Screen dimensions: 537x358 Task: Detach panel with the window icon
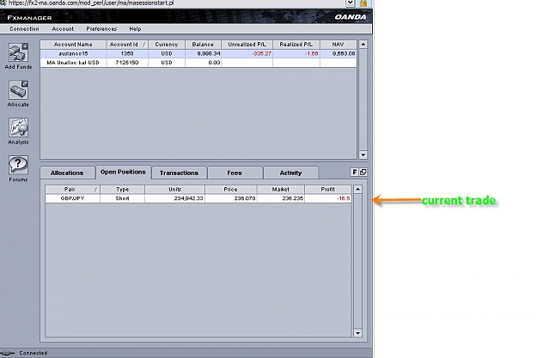[x=363, y=173]
